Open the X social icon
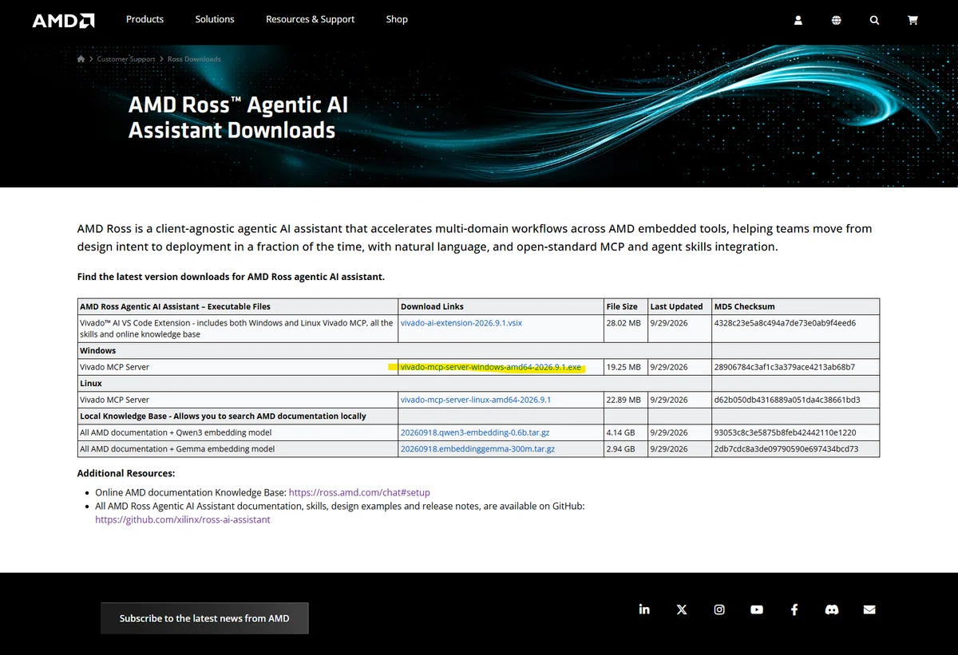Image resolution: width=958 pixels, height=655 pixels. (682, 610)
